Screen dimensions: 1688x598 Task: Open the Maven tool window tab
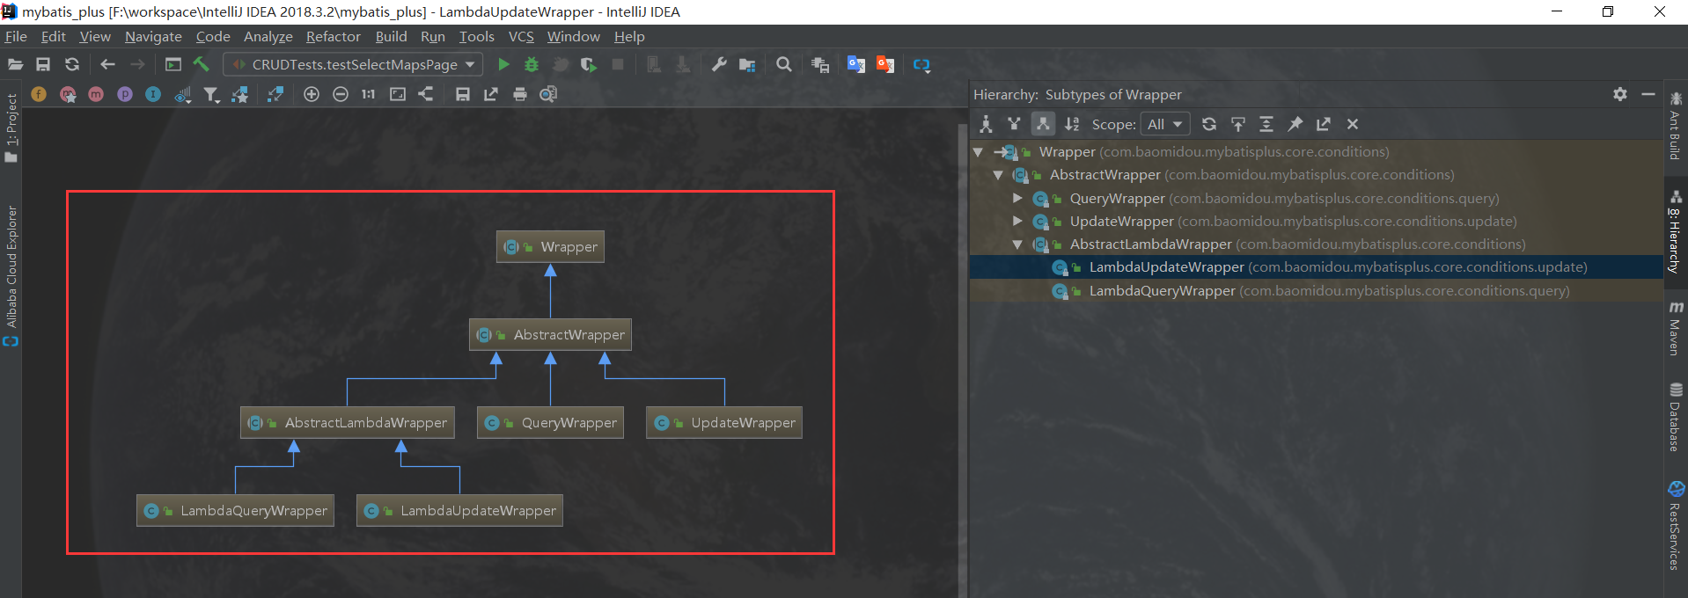(1676, 328)
